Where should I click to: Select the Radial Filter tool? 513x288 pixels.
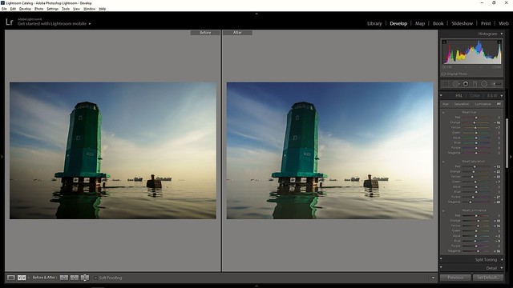pyautogui.click(x=484, y=84)
